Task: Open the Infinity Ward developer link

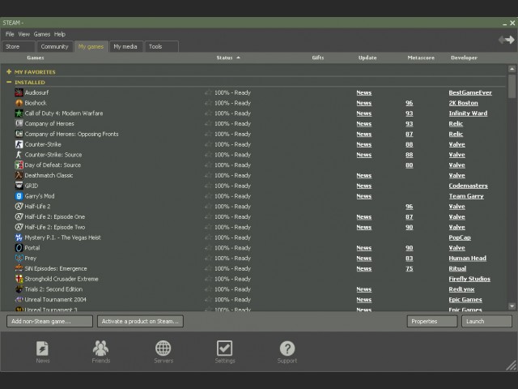Action: tap(468, 113)
